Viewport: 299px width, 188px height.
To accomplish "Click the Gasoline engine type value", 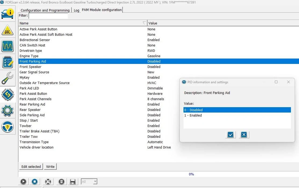I will (x=154, y=56).
